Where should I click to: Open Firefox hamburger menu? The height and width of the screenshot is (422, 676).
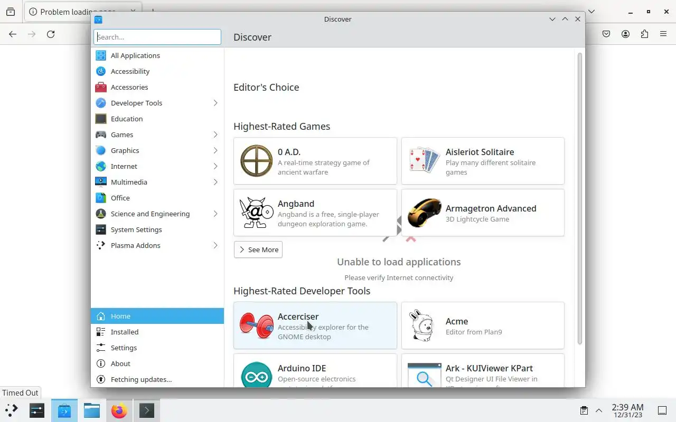click(663, 34)
